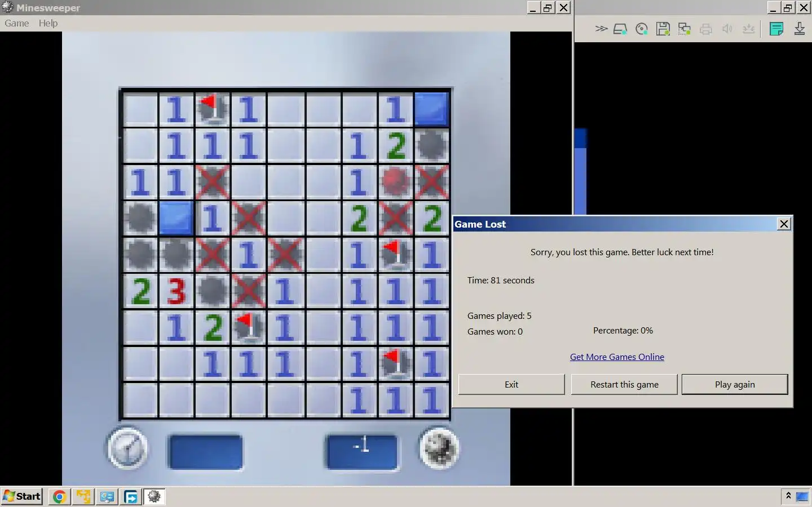The height and width of the screenshot is (507, 812).
Task: Click the yellow arrows taskbar icon
Action: (83, 496)
